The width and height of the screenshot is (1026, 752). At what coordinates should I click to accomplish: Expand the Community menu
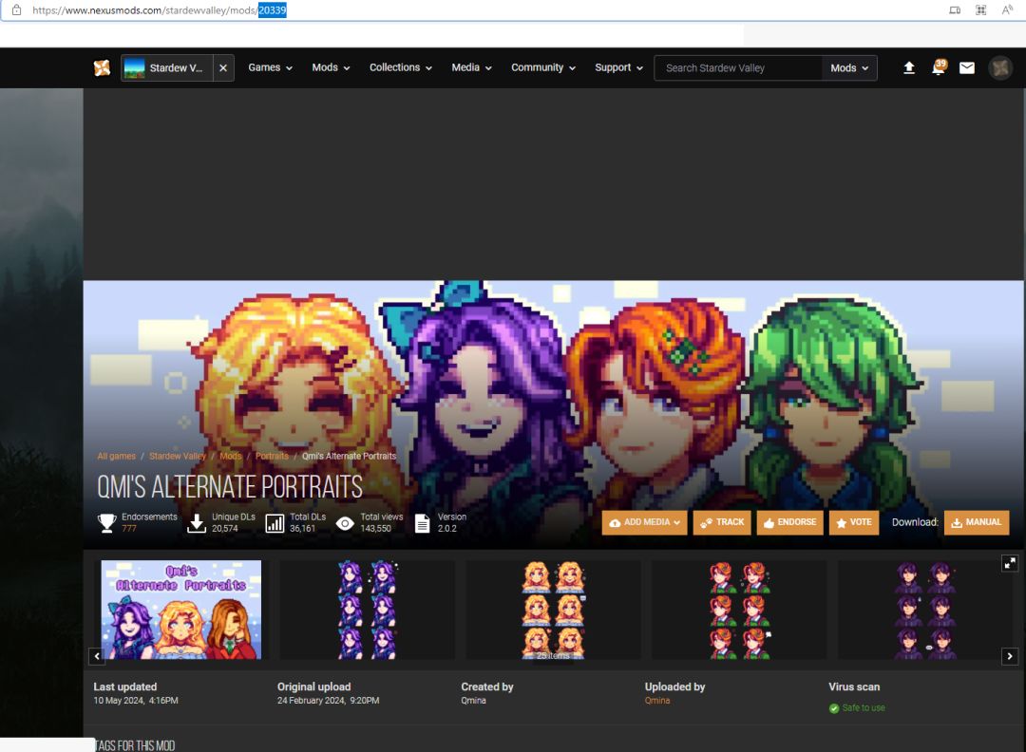[x=543, y=67]
